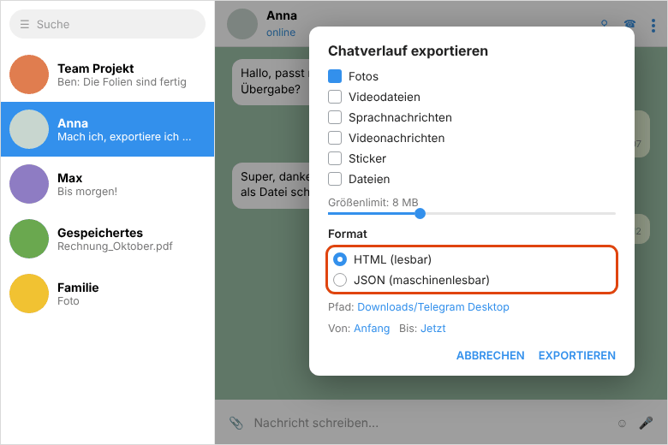Click the online status text

pyautogui.click(x=281, y=33)
